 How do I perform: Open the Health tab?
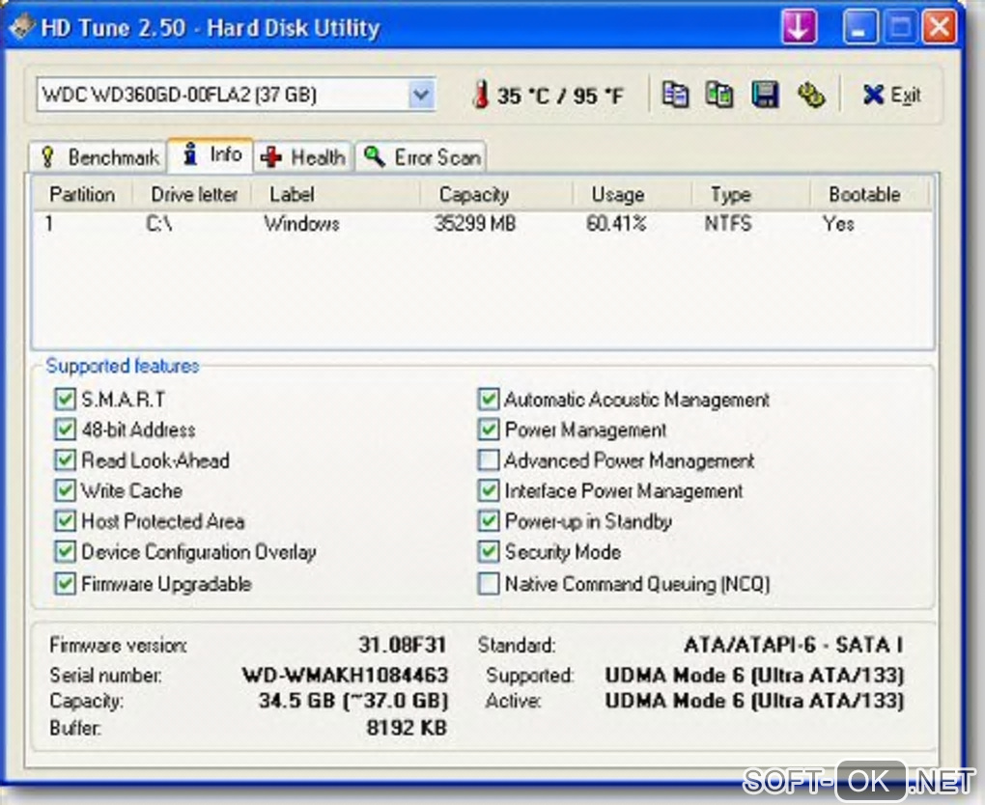coord(304,156)
